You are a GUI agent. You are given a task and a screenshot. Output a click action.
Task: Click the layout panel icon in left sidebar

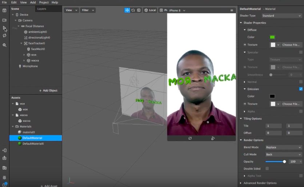tap(4, 11)
